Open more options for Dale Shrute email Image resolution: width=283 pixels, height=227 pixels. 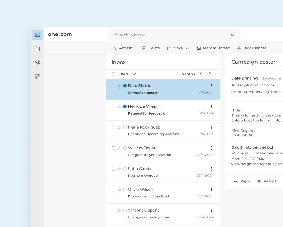(211, 86)
